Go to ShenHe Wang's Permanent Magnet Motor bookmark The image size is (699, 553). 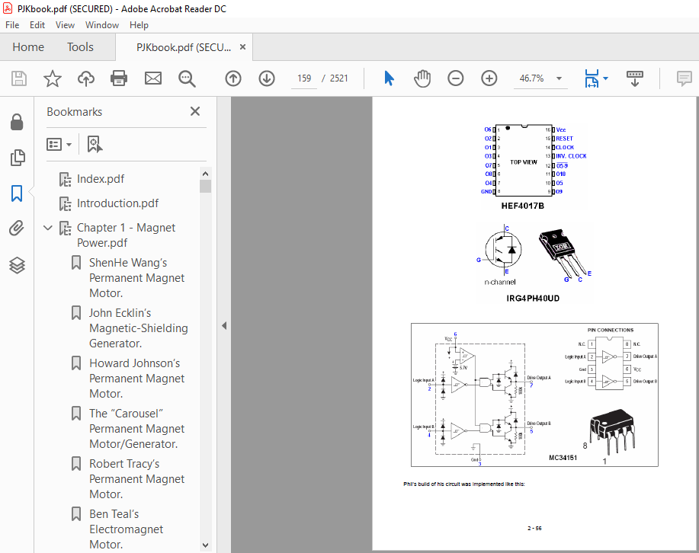pos(137,278)
